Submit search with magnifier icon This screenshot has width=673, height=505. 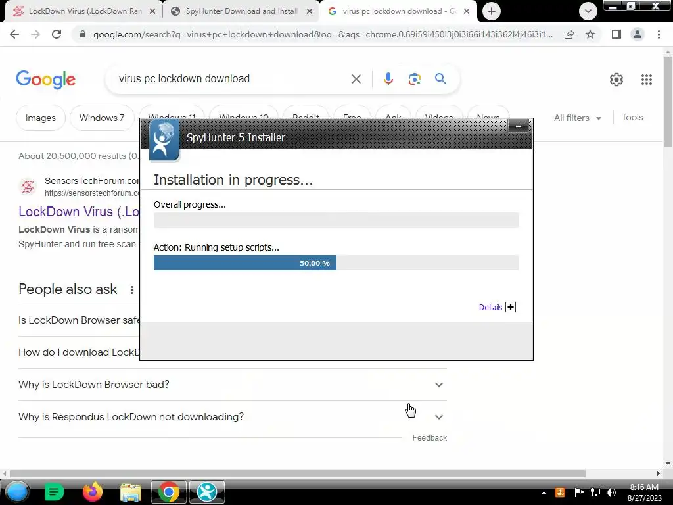tap(440, 79)
